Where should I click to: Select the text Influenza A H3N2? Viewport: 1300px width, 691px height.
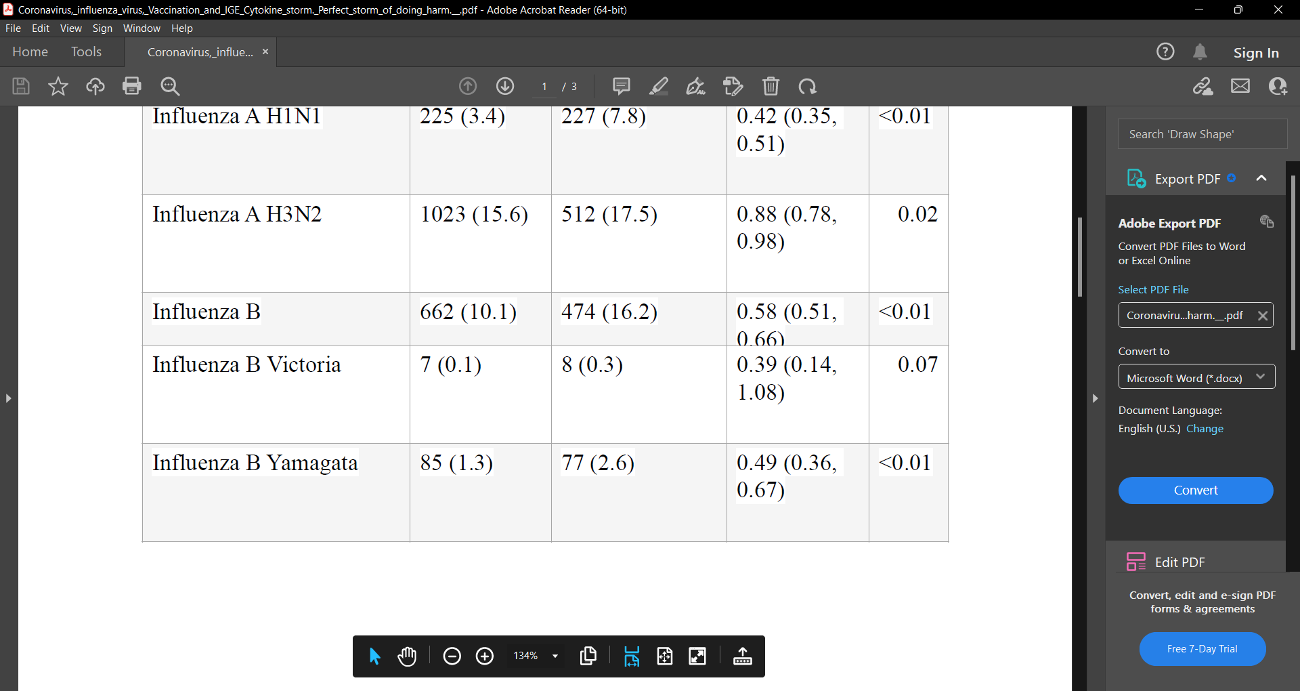point(237,214)
